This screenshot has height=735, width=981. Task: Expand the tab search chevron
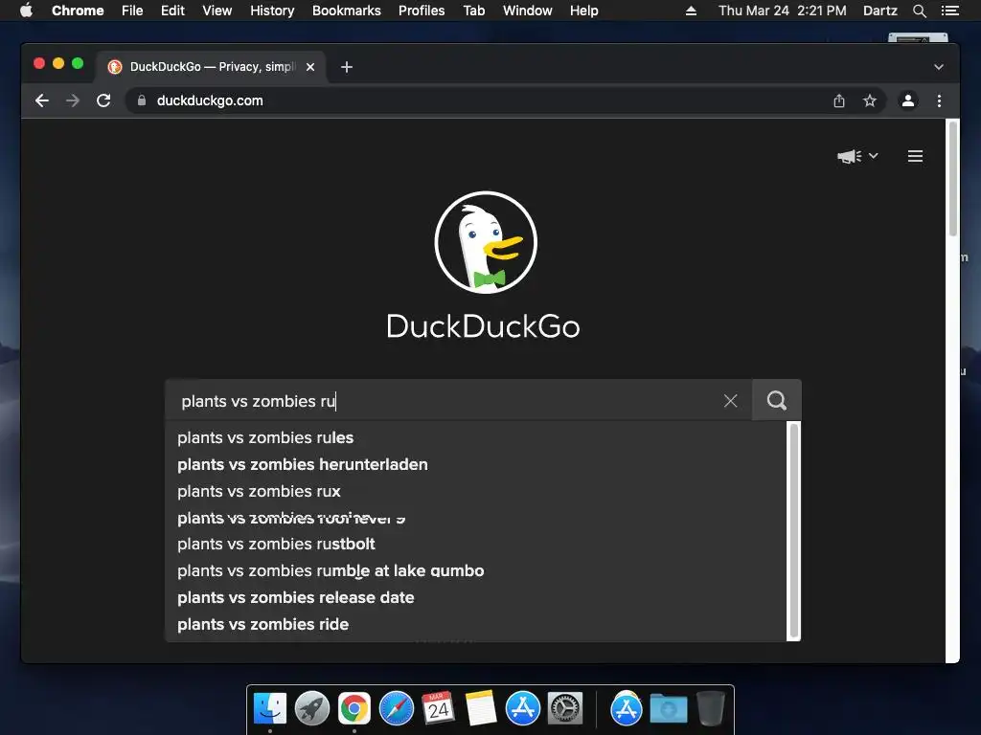pos(939,67)
